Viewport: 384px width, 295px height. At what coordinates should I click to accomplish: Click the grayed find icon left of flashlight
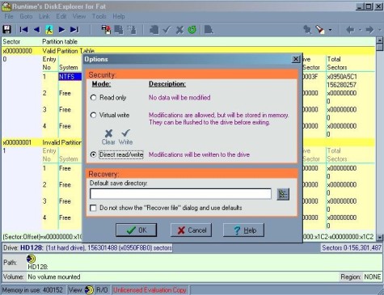coord(307,29)
